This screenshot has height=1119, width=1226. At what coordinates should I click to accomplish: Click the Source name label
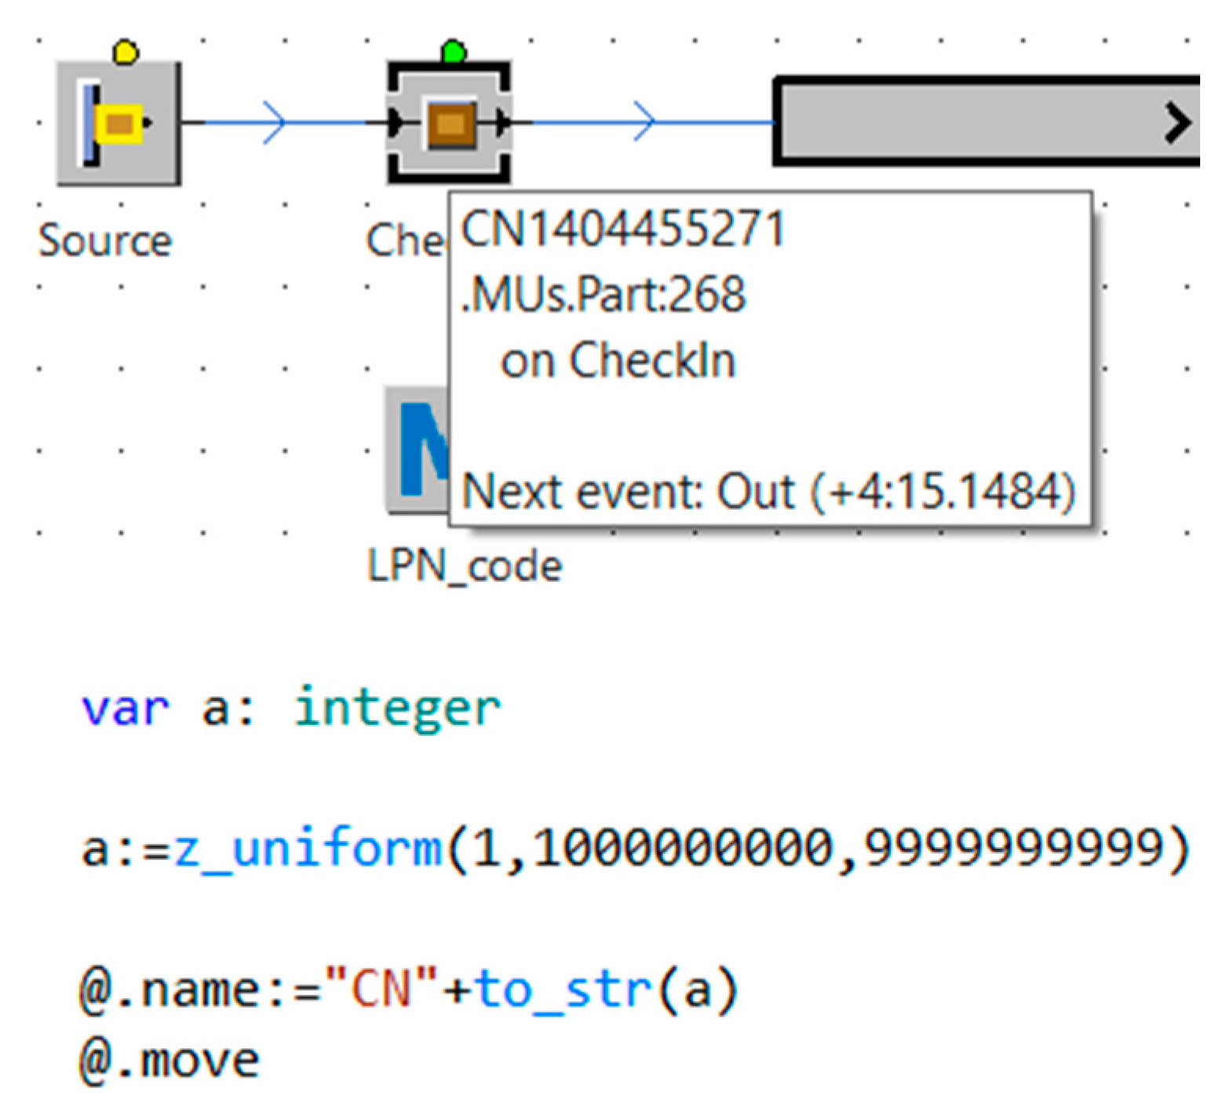coord(105,240)
